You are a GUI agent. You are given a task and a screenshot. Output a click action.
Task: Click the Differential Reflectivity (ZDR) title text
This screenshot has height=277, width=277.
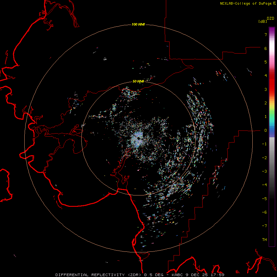click(x=98, y=275)
